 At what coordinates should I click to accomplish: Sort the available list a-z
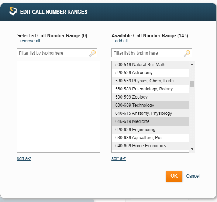(119, 158)
